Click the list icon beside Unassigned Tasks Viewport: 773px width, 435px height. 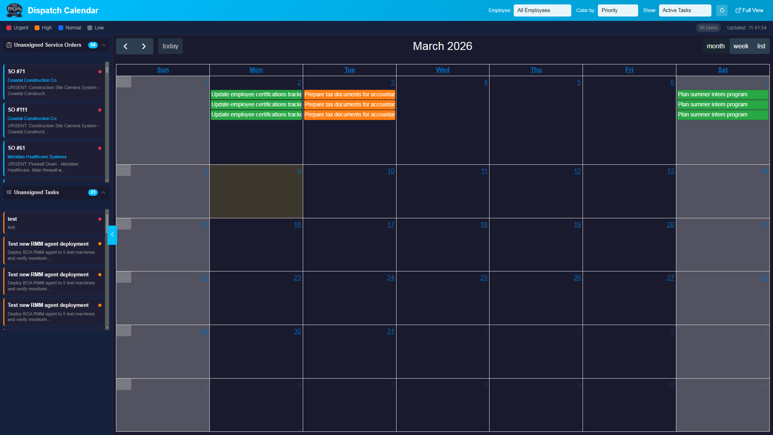9,193
